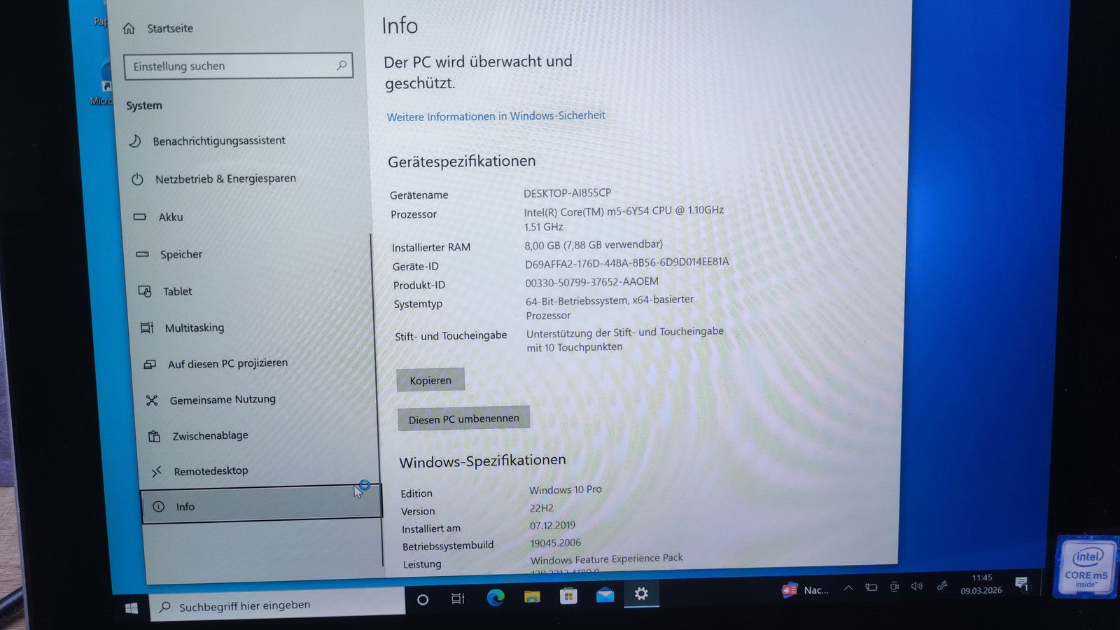Open Microsoft Store from taskbar
Screen dimensions: 1120x630
[568, 596]
